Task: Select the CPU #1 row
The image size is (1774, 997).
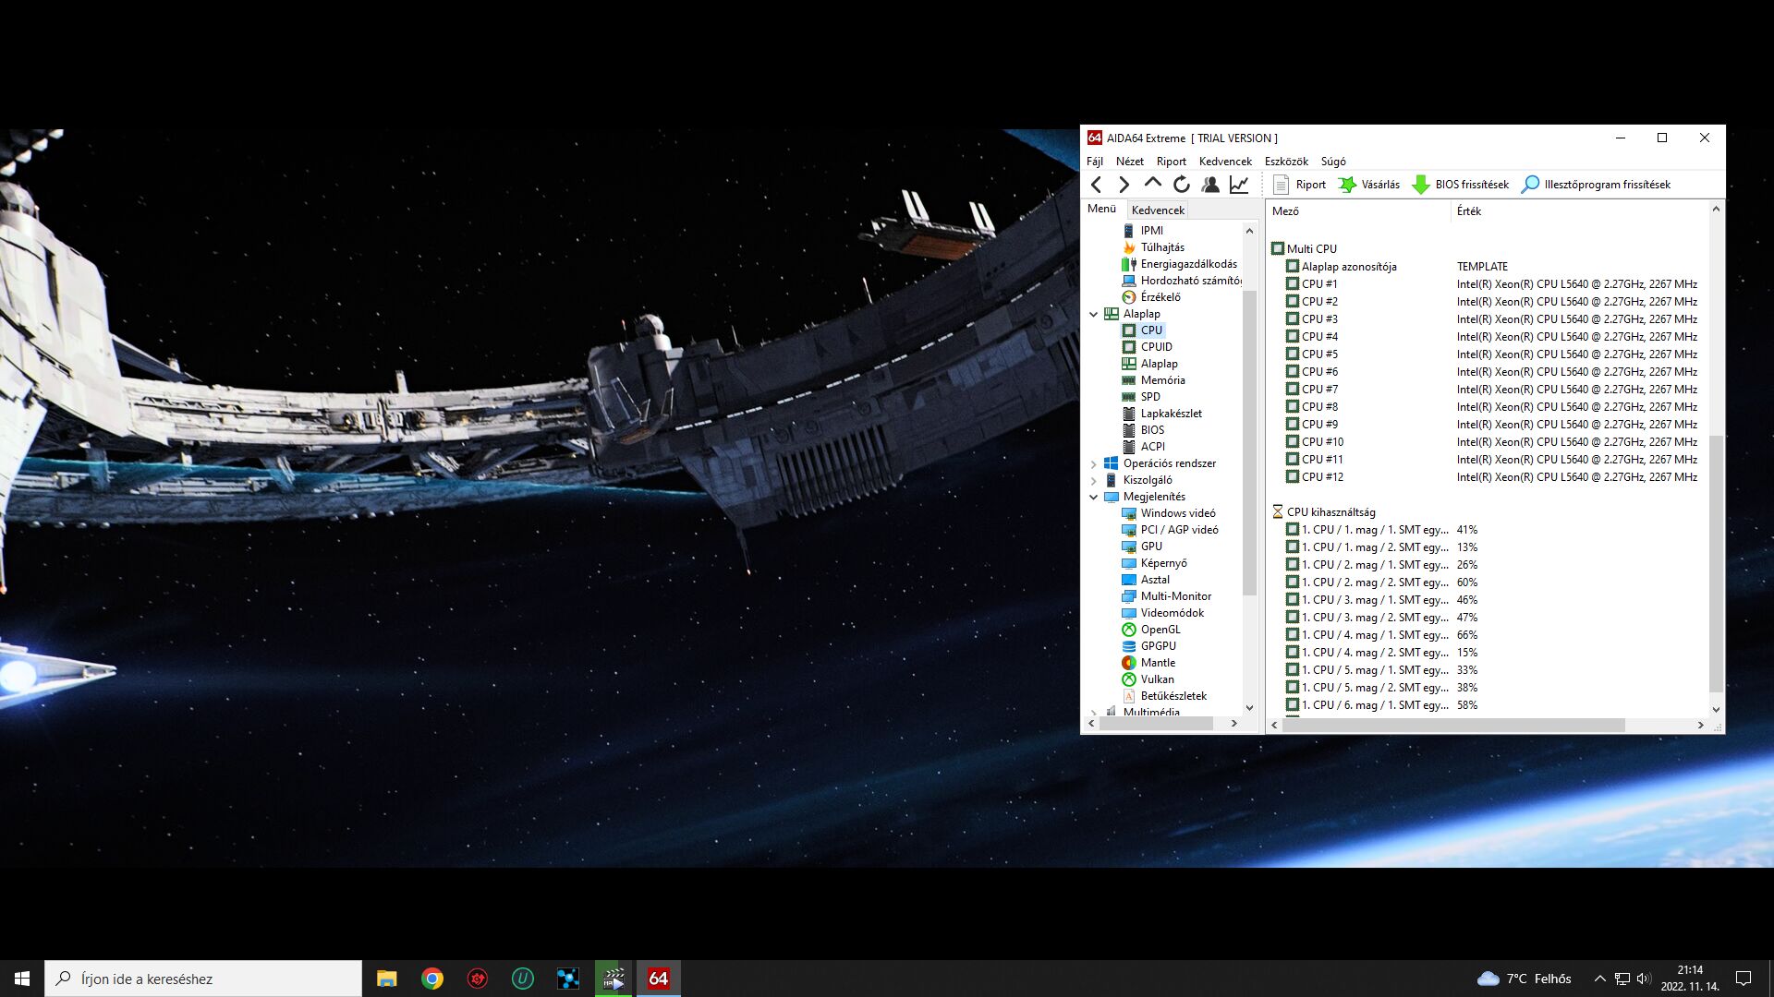Action: pos(1491,284)
